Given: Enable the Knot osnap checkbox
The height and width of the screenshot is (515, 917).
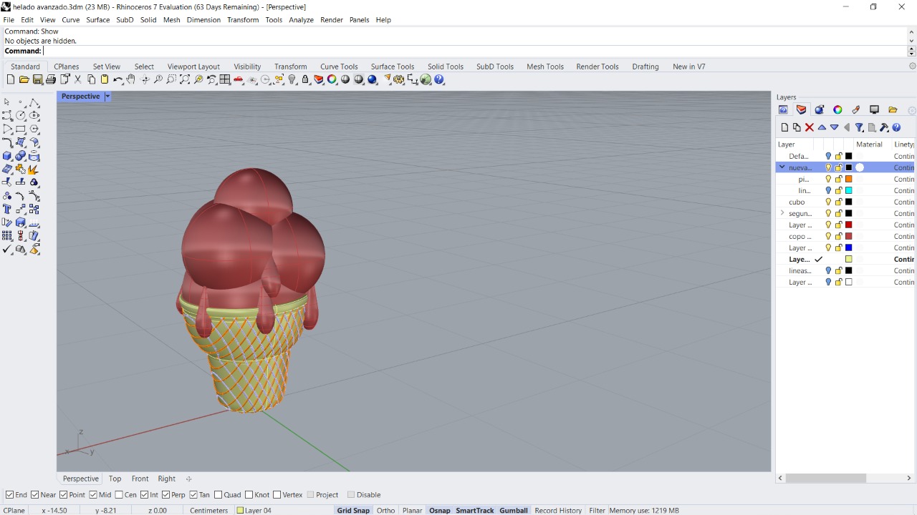Looking at the screenshot, I should pos(249,495).
